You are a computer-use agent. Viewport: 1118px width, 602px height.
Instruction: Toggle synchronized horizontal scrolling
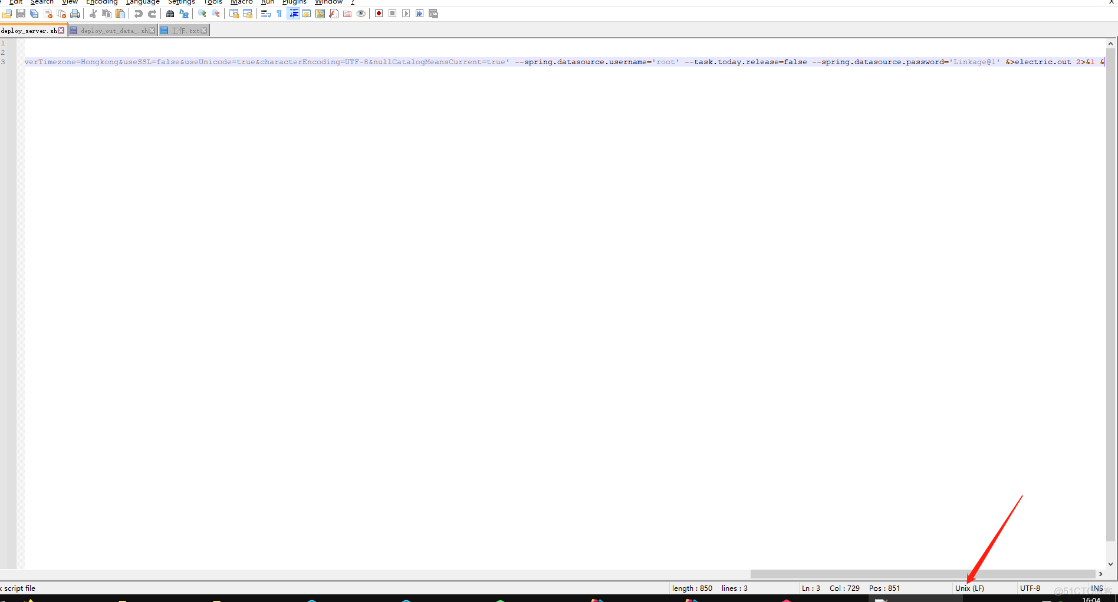point(248,14)
